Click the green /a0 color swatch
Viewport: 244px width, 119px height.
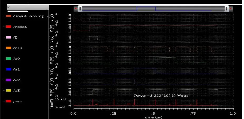coord(8,59)
